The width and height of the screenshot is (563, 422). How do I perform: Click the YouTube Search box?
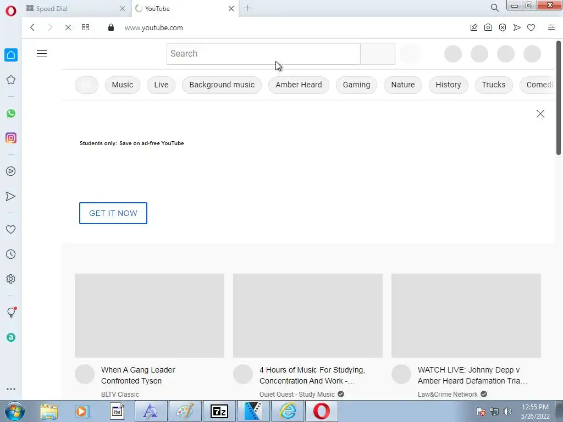pos(263,54)
